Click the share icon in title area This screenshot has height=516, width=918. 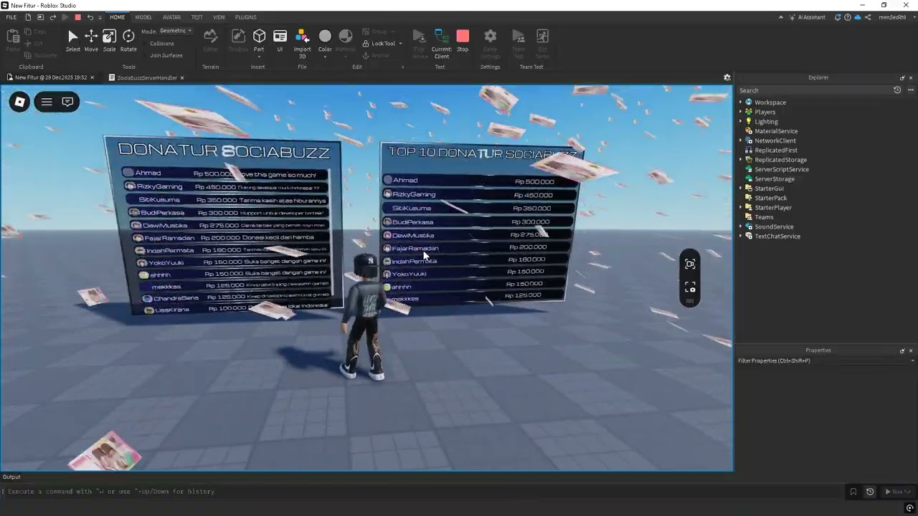coord(868,17)
